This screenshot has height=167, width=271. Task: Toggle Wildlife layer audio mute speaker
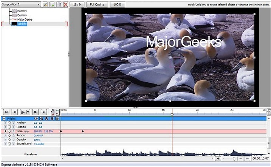(x=41, y=119)
